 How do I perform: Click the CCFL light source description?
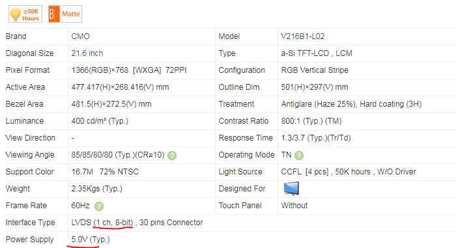(x=349, y=172)
